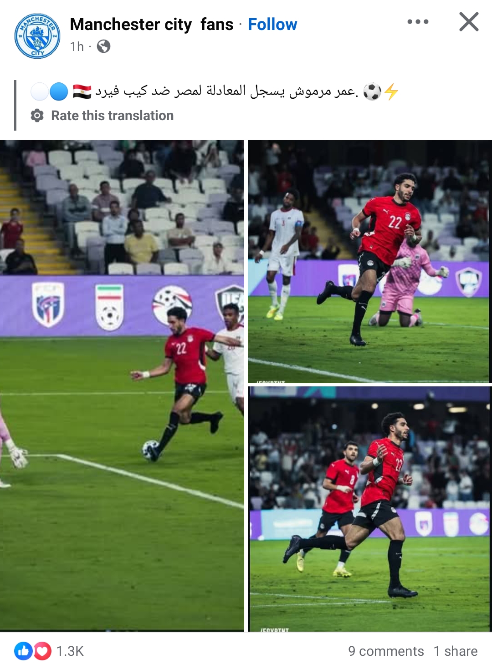Follow the Manchester city fans page

(x=272, y=24)
